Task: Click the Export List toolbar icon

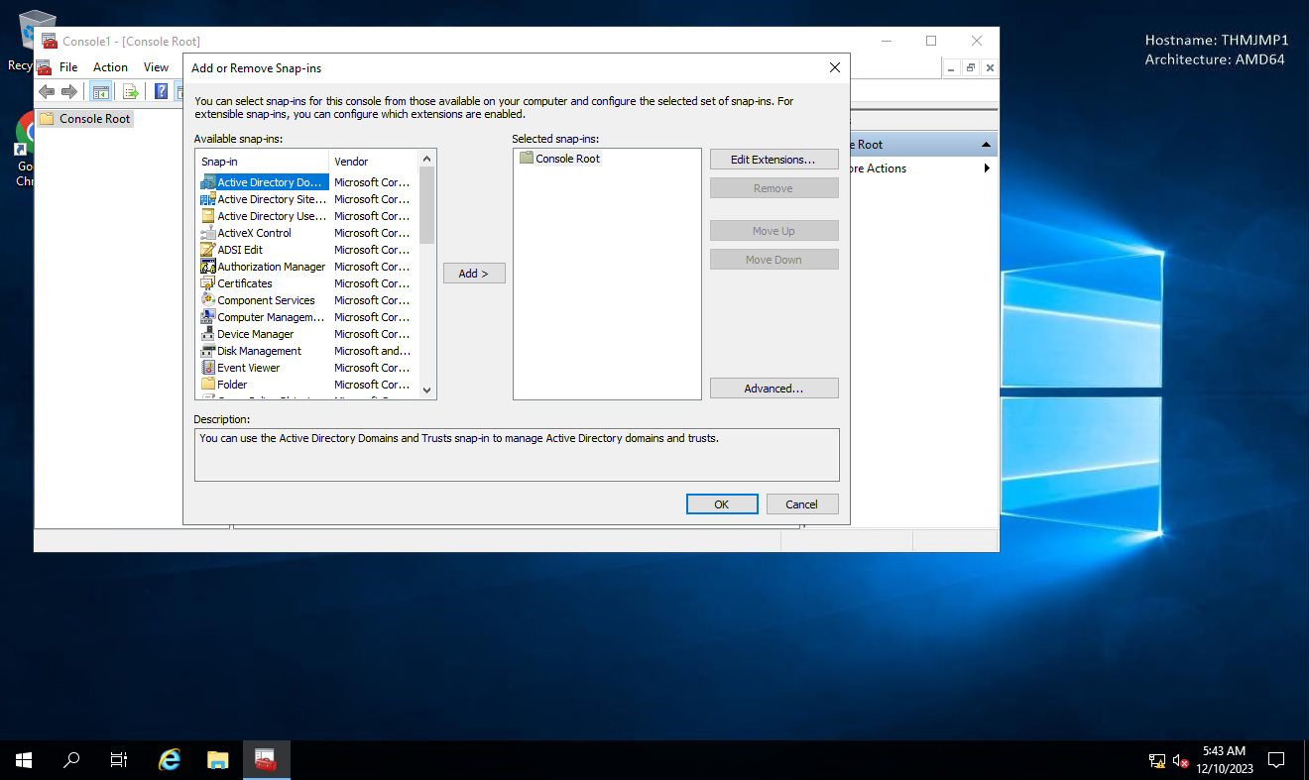Action: tap(130, 92)
